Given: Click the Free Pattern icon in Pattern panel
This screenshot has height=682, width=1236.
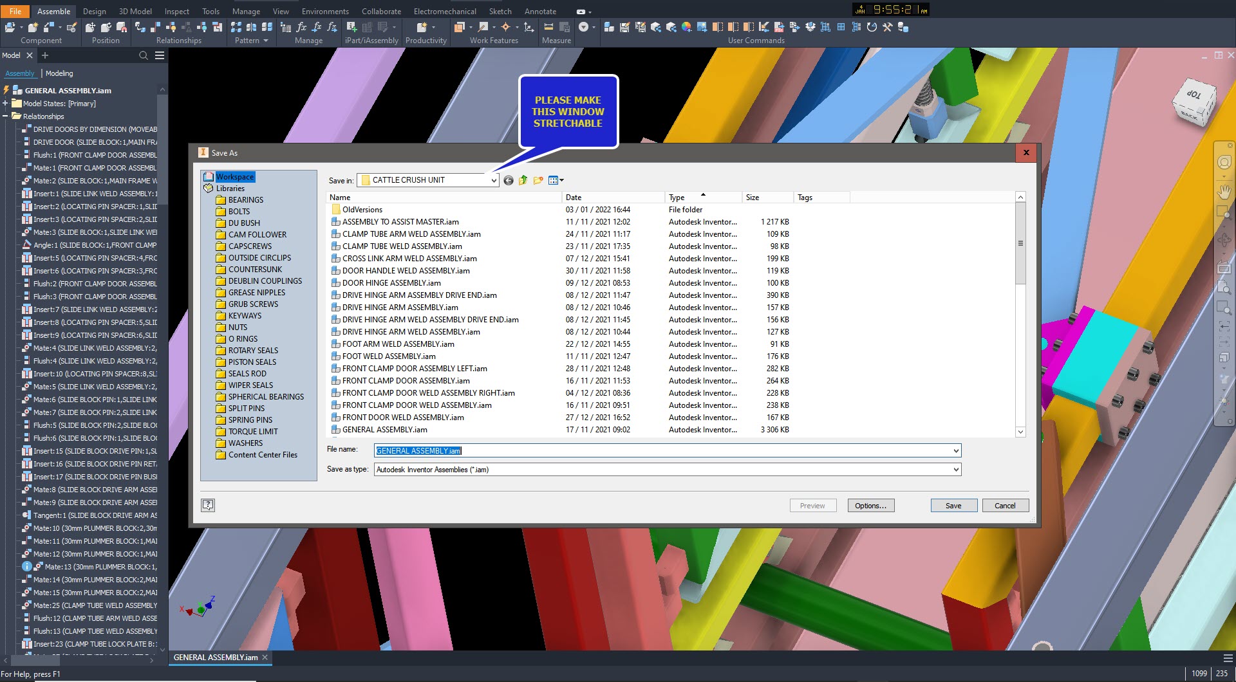Looking at the screenshot, I should 237,27.
